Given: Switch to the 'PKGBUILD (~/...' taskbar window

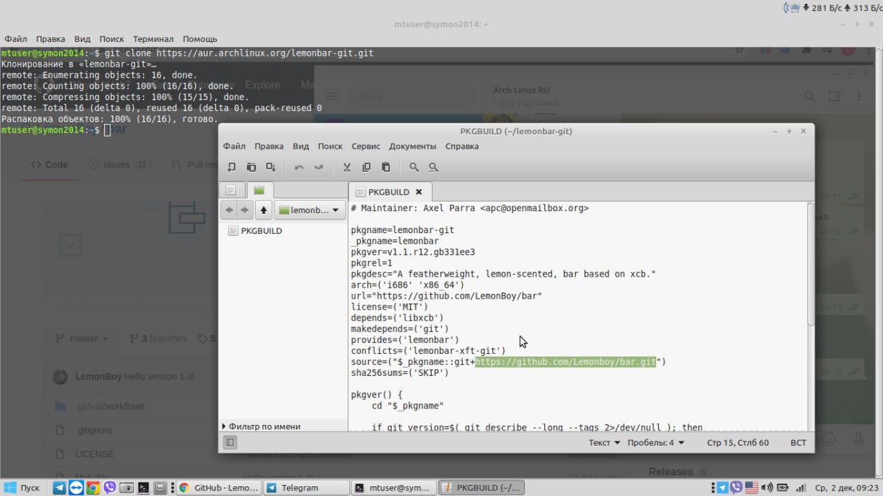Looking at the screenshot, I should (482, 488).
